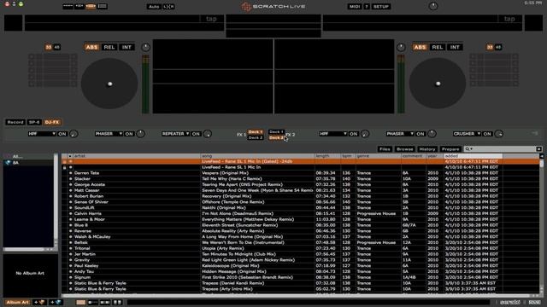Open FX 2 PHASER effect dropdown

(400, 134)
